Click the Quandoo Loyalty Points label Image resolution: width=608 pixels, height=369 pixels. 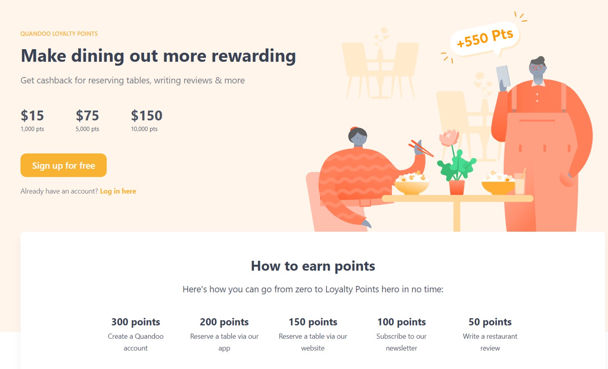(x=59, y=34)
